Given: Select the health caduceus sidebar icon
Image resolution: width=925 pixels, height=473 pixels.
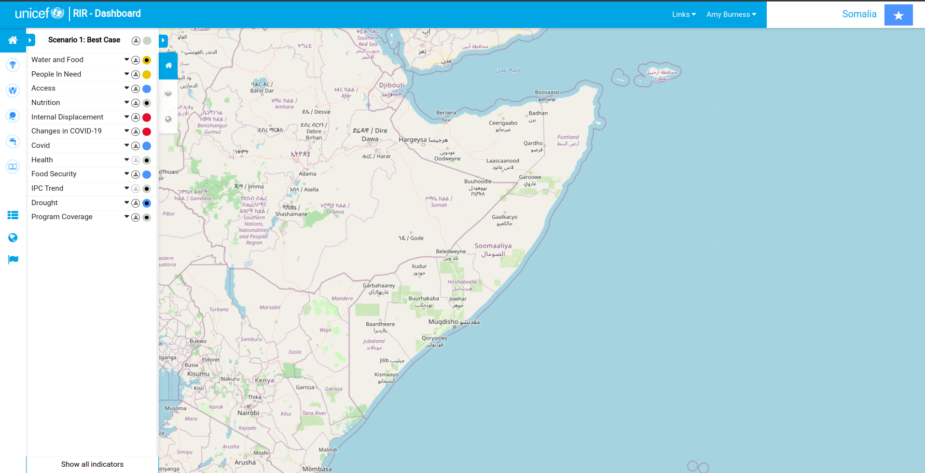Looking at the screenshot, I should 13,65.
